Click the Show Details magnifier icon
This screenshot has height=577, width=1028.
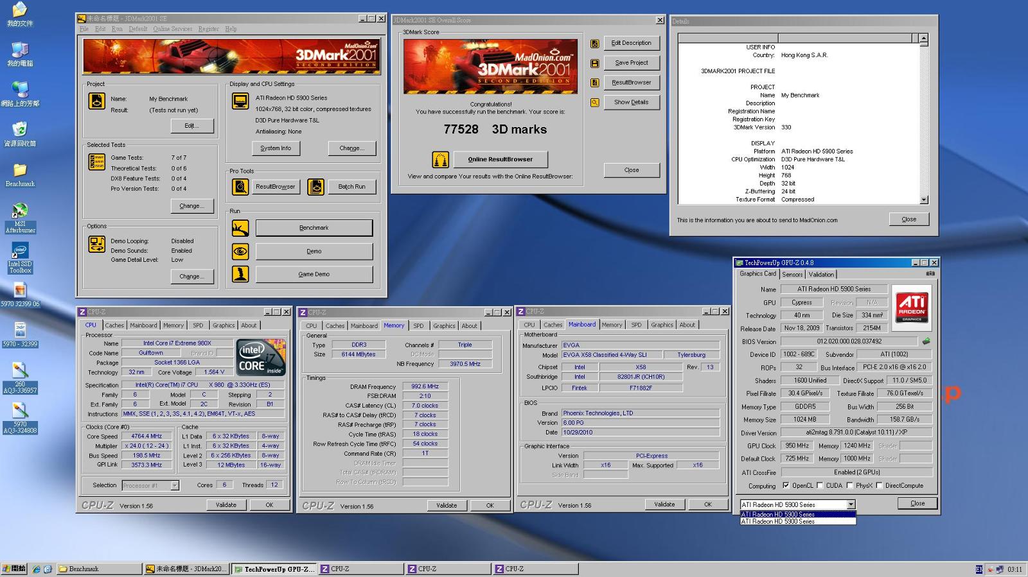point(595,102)
